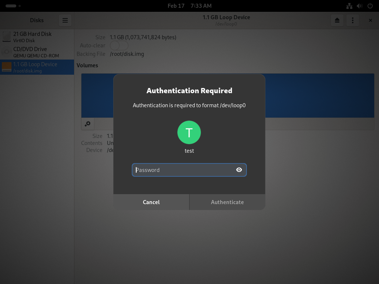379x284 pixels.
Task: Focus the Password input field
Action: coord(189,170)
